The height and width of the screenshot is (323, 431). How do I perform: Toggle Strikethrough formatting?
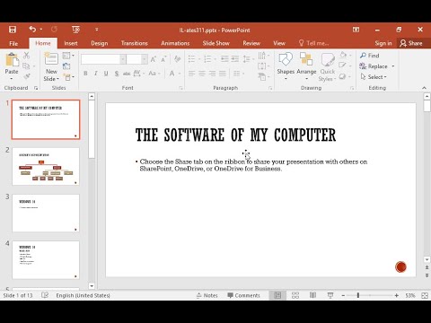127,74
